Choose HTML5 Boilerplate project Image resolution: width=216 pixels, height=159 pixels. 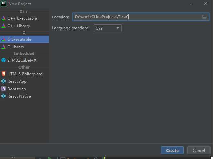click(24, 74)
